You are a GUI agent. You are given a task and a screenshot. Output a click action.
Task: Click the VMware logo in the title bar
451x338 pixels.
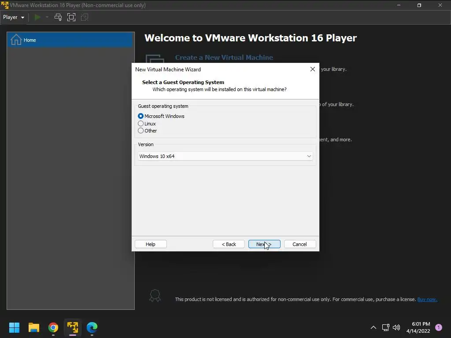click(x=5, y=5)
